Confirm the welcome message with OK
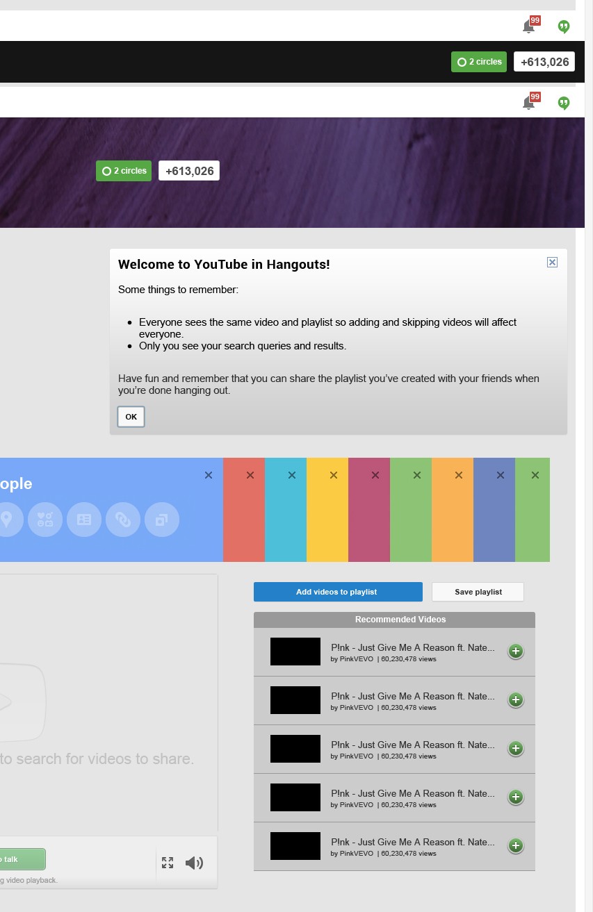 coord(131,417)
